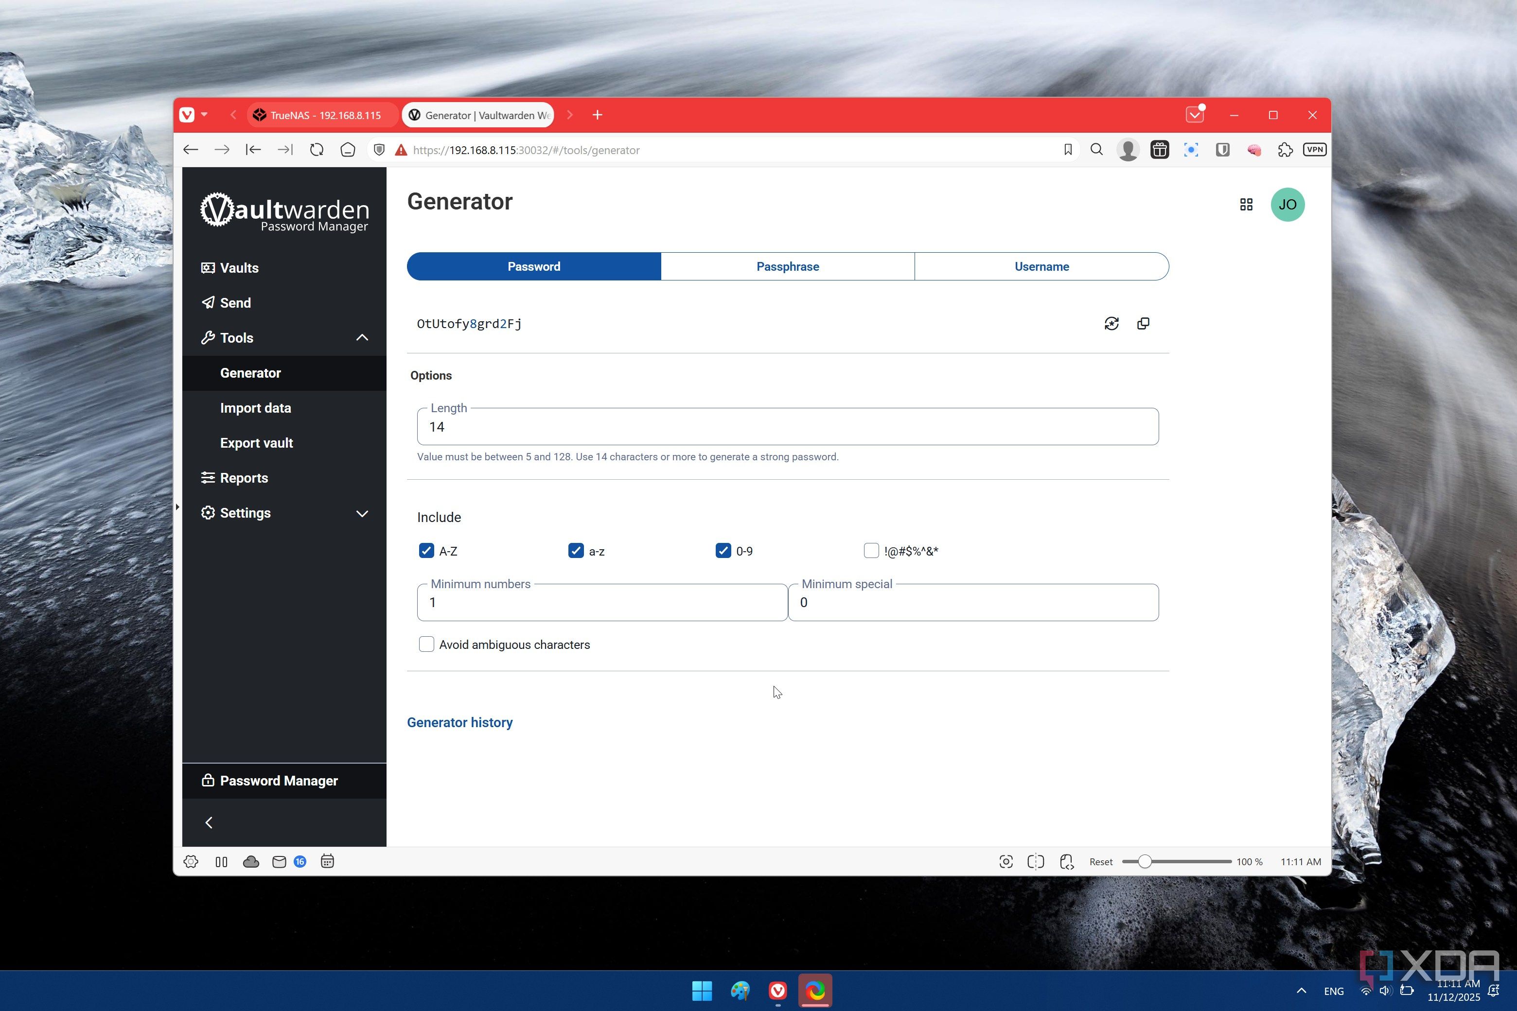Open the extensions puzzle icon
Viewport: 1517px width, 1011px height.
click(x=1285, y=150)
